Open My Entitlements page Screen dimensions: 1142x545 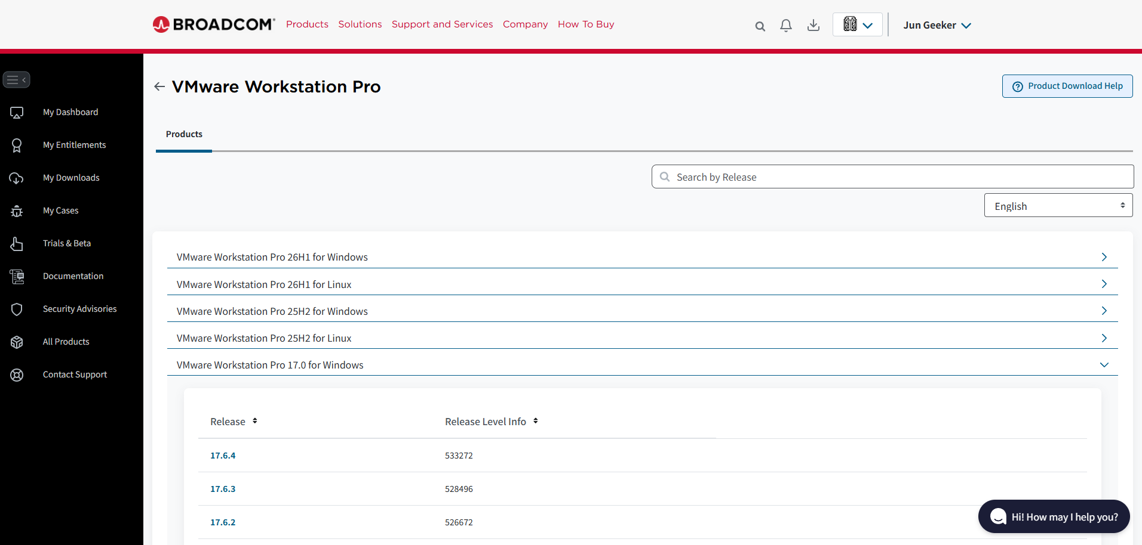74,145
